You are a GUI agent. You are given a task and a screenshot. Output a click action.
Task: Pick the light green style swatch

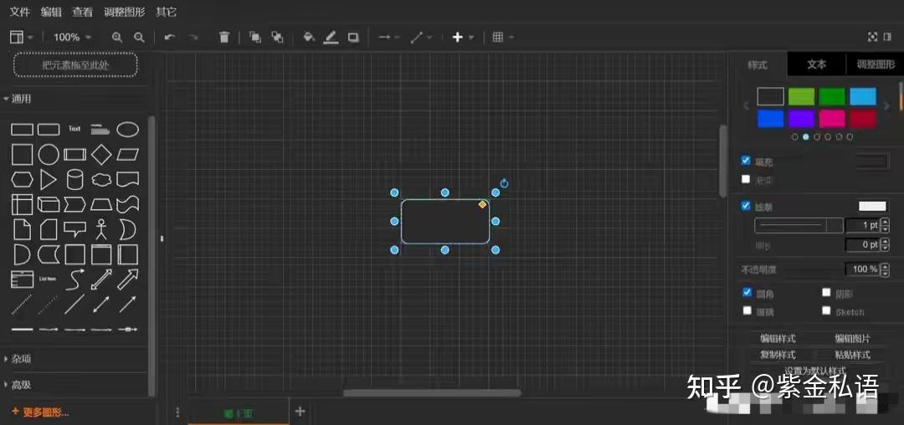click(801, 96)
